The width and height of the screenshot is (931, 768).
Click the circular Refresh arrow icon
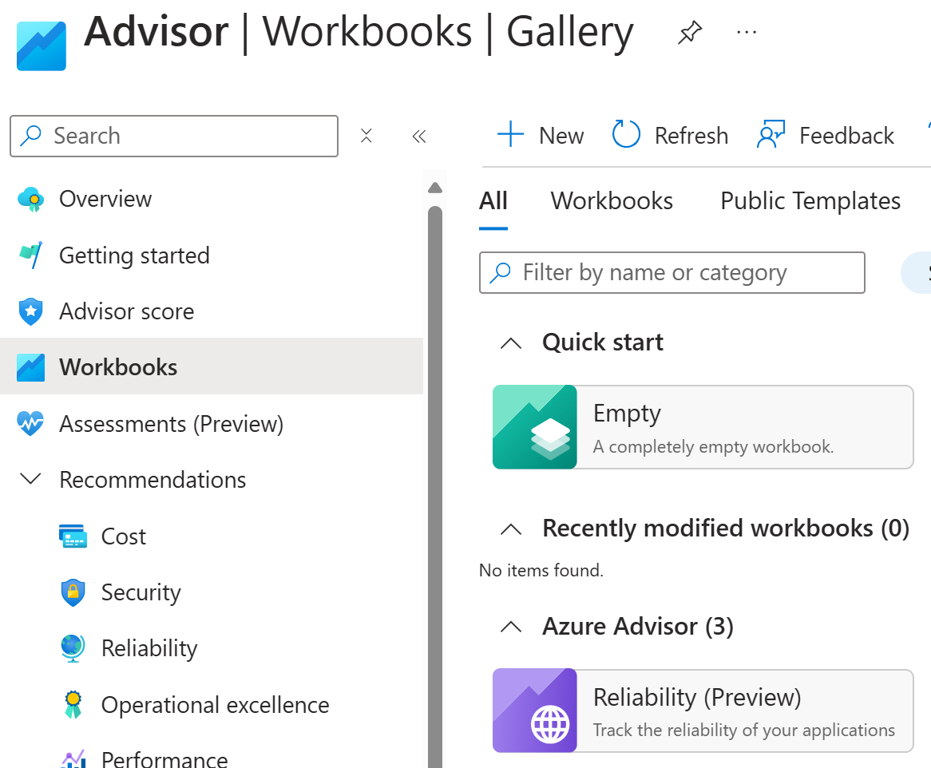627,133
